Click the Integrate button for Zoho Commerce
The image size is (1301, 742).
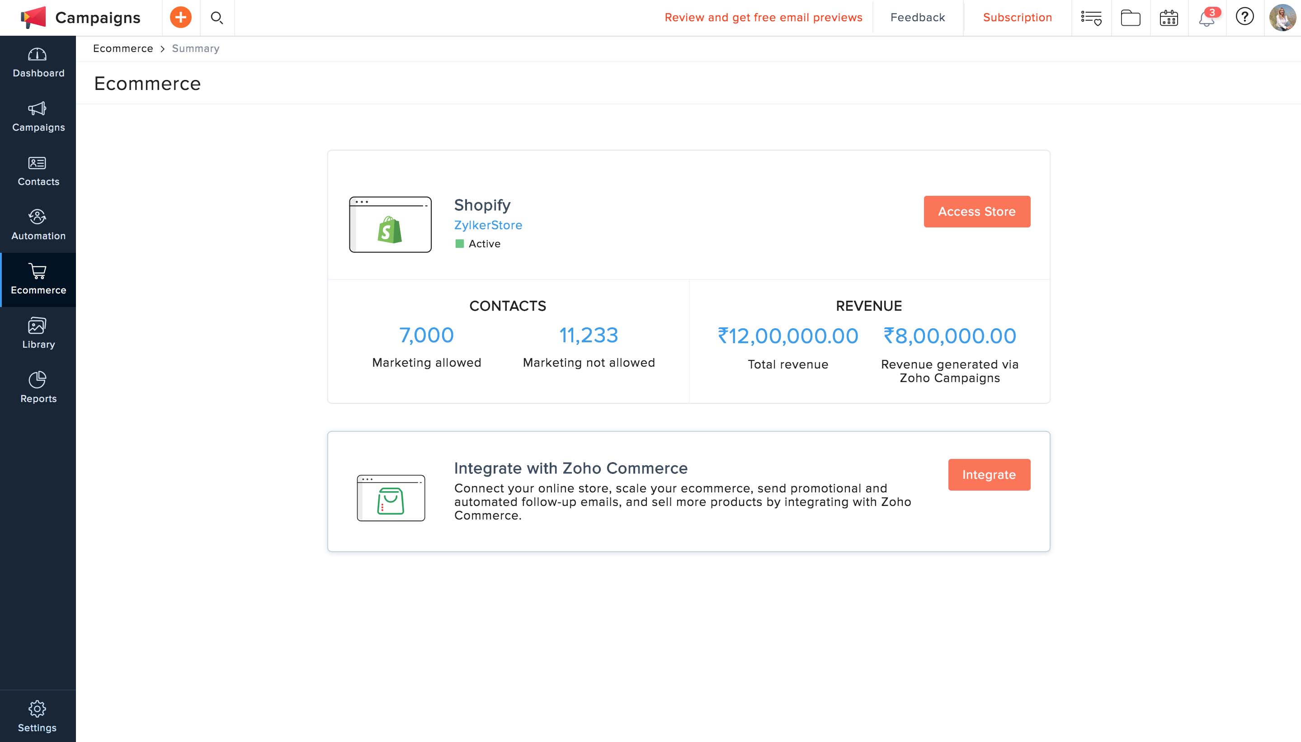pos(989,475)
